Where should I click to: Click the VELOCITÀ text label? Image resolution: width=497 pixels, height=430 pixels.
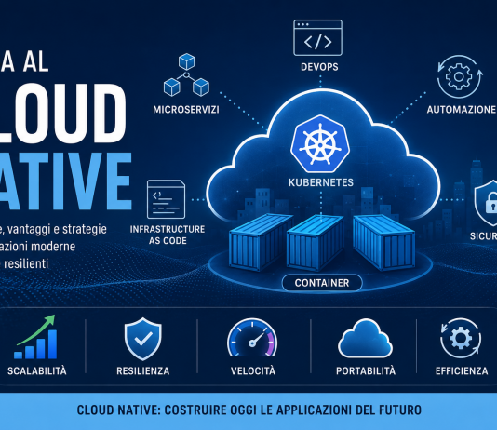tap(253, 370)
